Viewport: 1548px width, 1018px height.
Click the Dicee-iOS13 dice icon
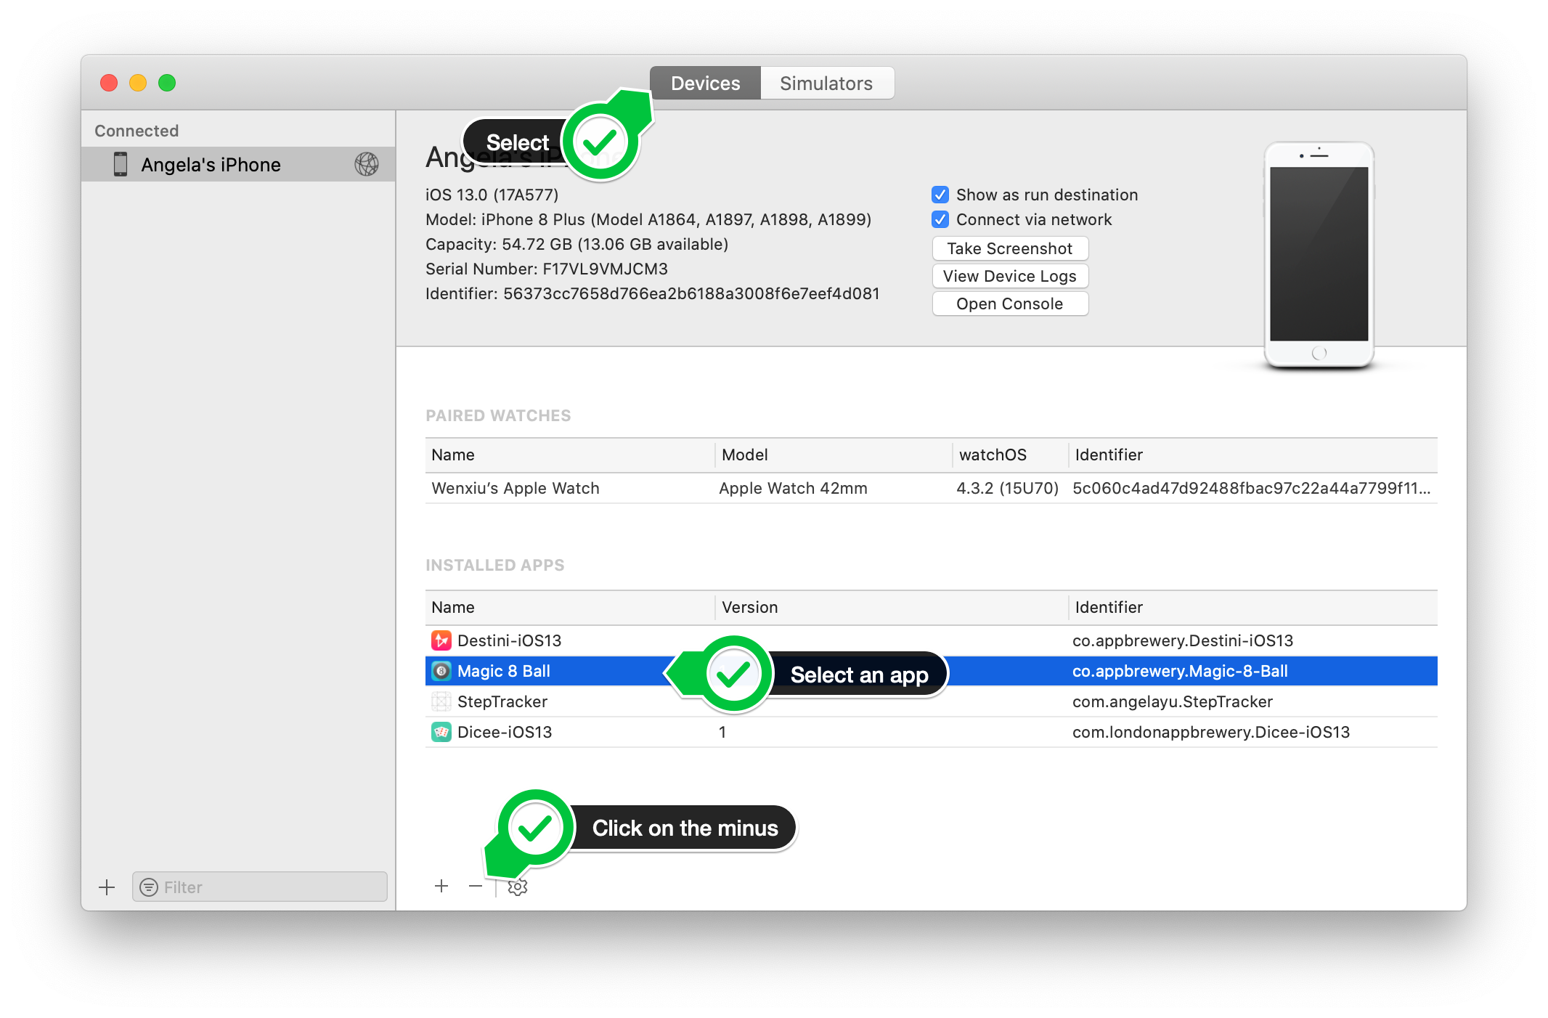(x=441, y=732)
